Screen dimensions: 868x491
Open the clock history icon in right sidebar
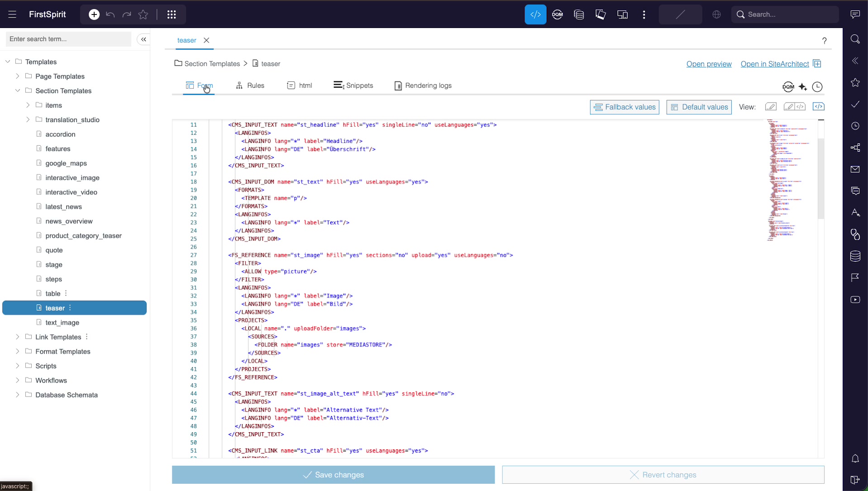click(855, 126)
